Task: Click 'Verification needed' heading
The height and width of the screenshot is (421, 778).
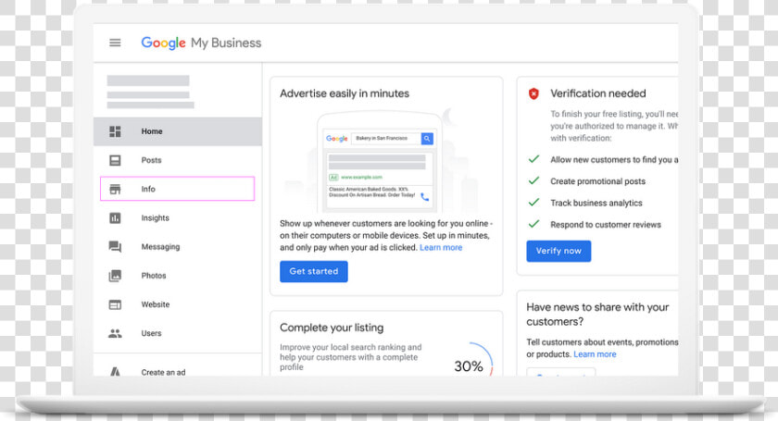Action: (598, 93)
